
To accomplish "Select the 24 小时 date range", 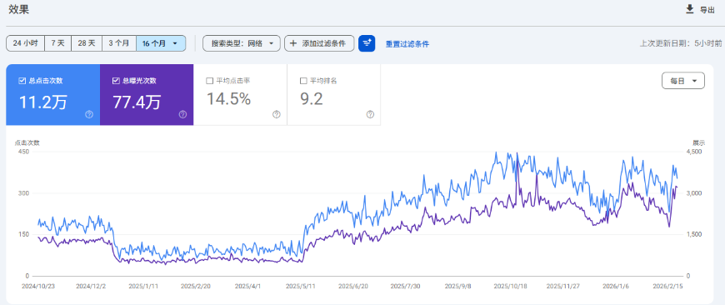I will tap(26, 43).
